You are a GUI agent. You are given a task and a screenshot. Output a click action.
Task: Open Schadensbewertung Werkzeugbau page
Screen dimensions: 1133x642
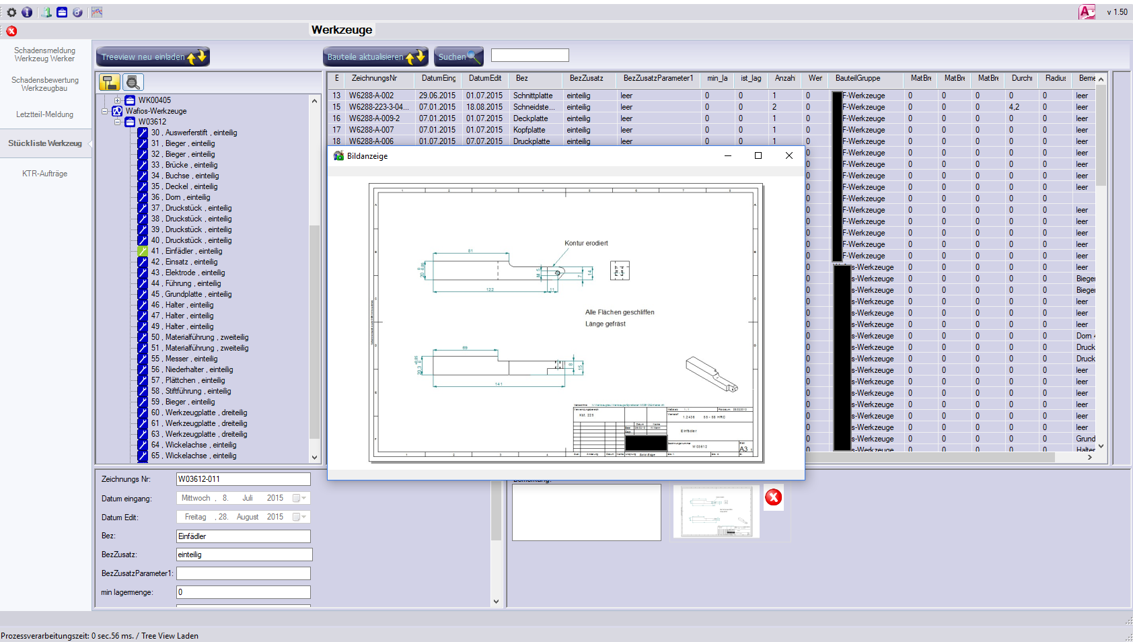click(45, 84)
